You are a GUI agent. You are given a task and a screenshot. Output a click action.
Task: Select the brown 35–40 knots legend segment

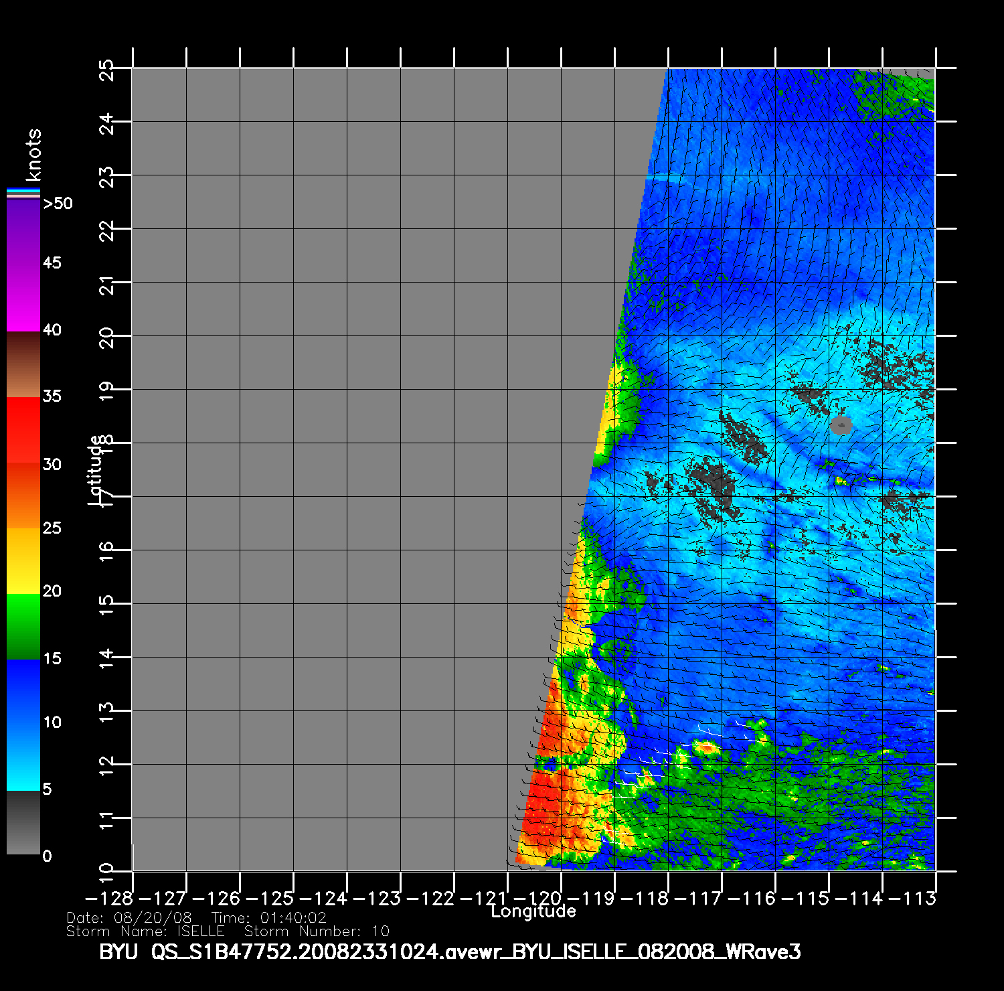pos(23,365)
